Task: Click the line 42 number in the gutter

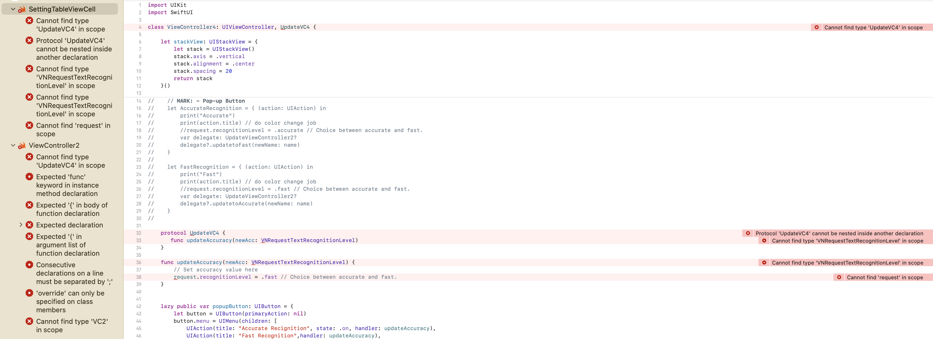Action: click(x=138, y=307)
